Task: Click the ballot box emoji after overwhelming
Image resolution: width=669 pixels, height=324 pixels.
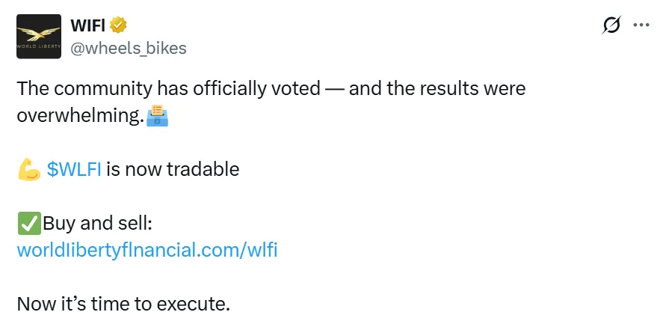Action: click(157, 116)
